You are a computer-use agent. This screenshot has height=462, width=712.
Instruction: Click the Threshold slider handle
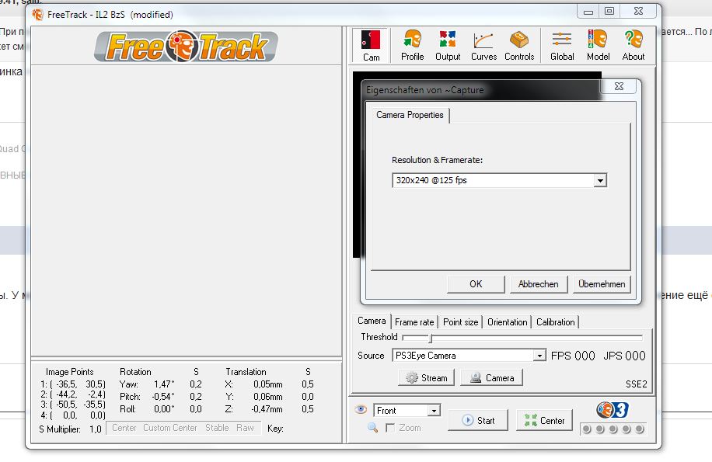point(431,338)
